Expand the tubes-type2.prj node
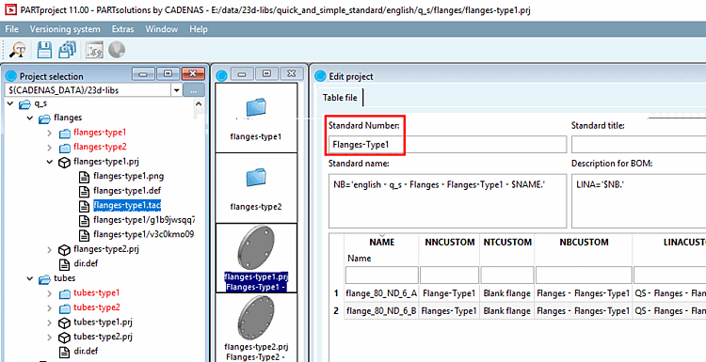 pyautogui.click(x=50, y=337)
